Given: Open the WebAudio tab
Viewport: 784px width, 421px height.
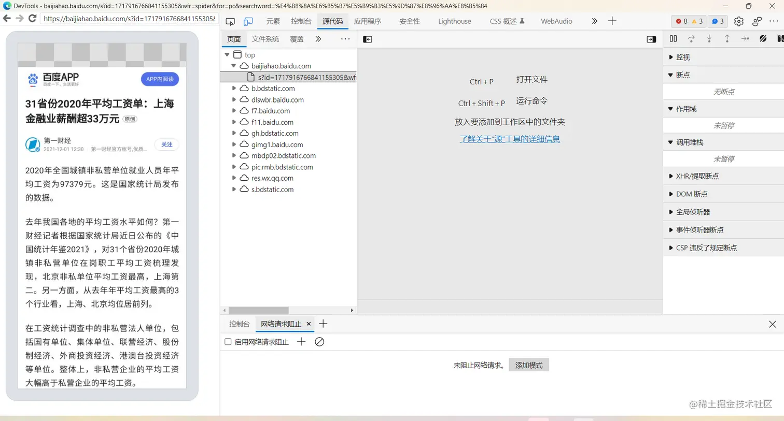Looking at the screenshot, I should click(556, 21).
